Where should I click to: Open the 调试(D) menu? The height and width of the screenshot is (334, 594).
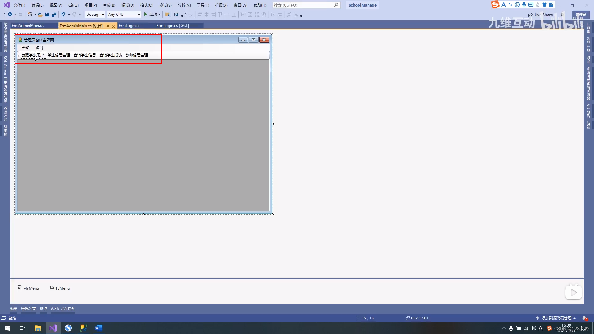[128, 5]
